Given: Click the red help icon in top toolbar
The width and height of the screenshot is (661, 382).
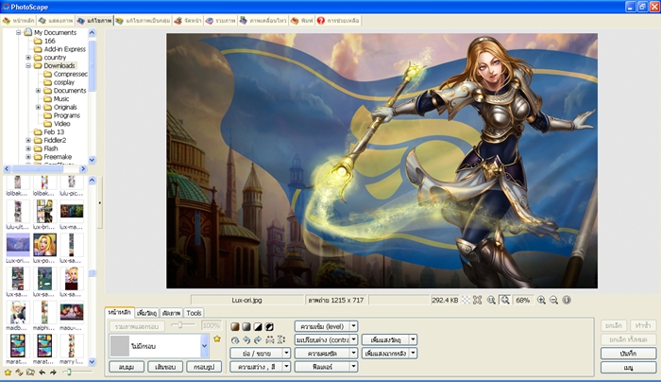Looking at the screenshot, I should pos(321,20).
